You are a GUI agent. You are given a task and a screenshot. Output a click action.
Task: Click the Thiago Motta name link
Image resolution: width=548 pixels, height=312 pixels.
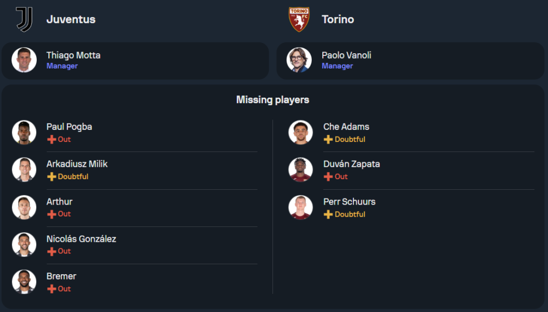coord(73,55)
